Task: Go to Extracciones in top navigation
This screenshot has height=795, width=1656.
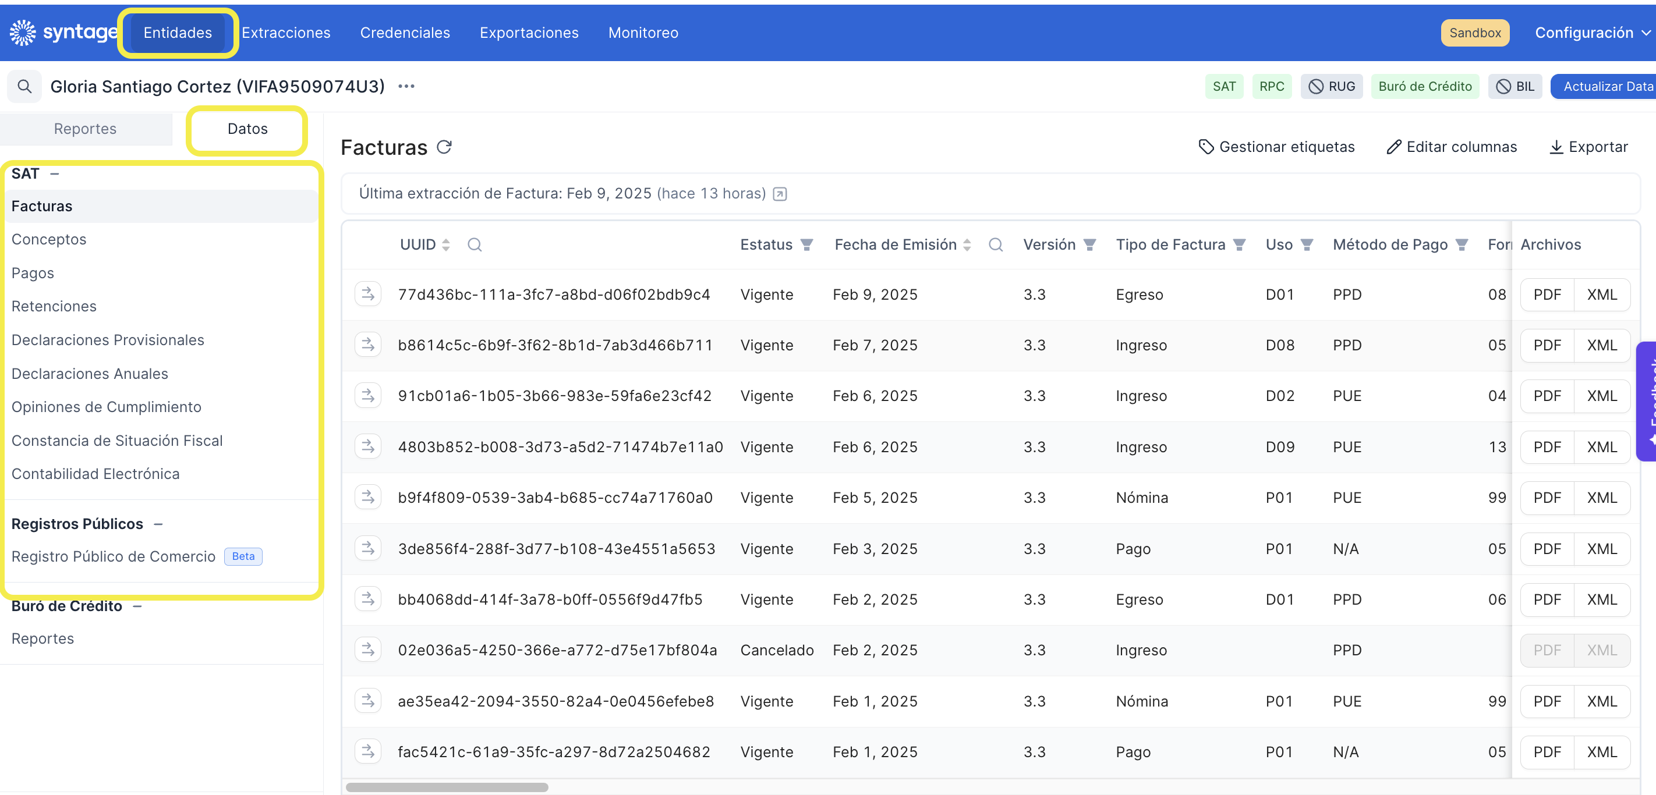Action: [286, 32]
